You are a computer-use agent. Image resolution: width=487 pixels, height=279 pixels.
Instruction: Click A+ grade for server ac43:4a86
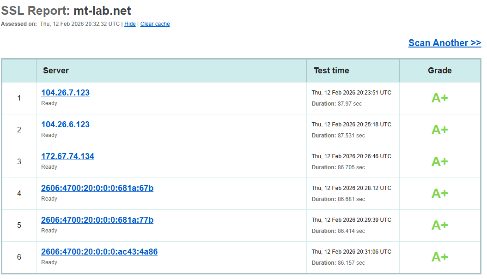(x=440, y=257)
